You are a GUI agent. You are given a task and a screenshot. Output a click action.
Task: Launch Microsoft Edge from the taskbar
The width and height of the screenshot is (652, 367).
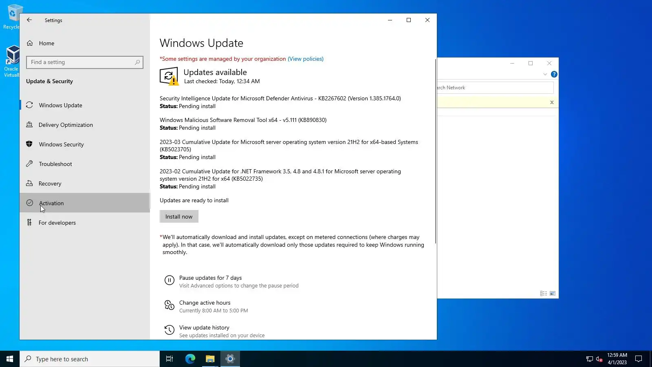[190, 359]
